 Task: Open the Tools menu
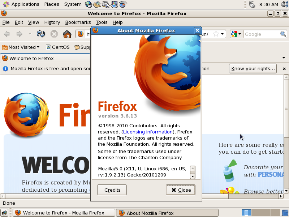pos(102,22)
